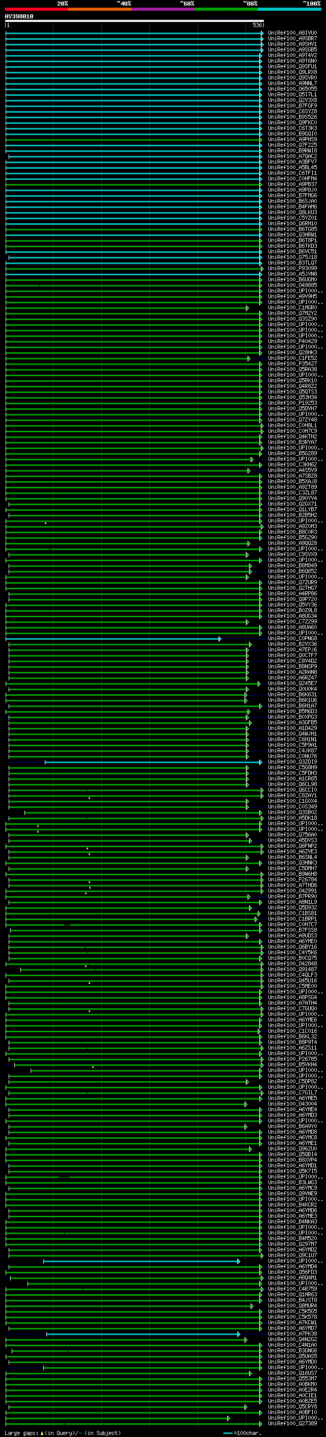Select UniRef100_B4M520 hit label

292,1238
